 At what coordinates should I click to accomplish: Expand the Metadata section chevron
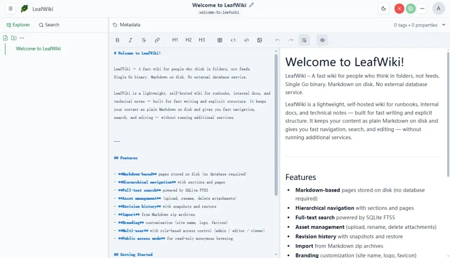[x=444, y=25]
